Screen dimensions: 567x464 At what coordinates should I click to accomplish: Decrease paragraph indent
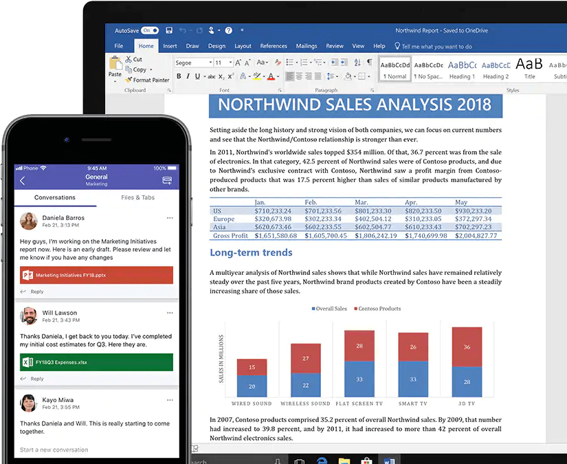pyautogui.click(x=335, y=63)
